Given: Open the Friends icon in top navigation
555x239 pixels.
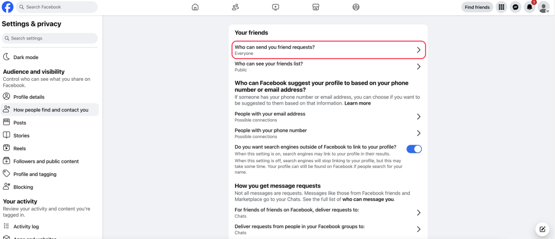Looking at the screenshot, I should 235,7.
